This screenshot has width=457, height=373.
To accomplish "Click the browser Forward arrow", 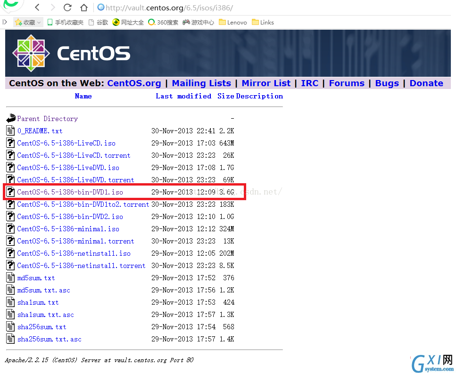I will coord(53,8).
